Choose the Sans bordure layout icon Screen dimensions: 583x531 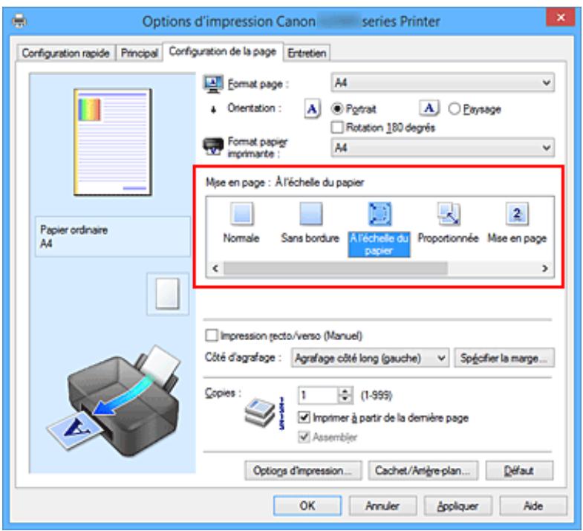click(x=311, y=214)
